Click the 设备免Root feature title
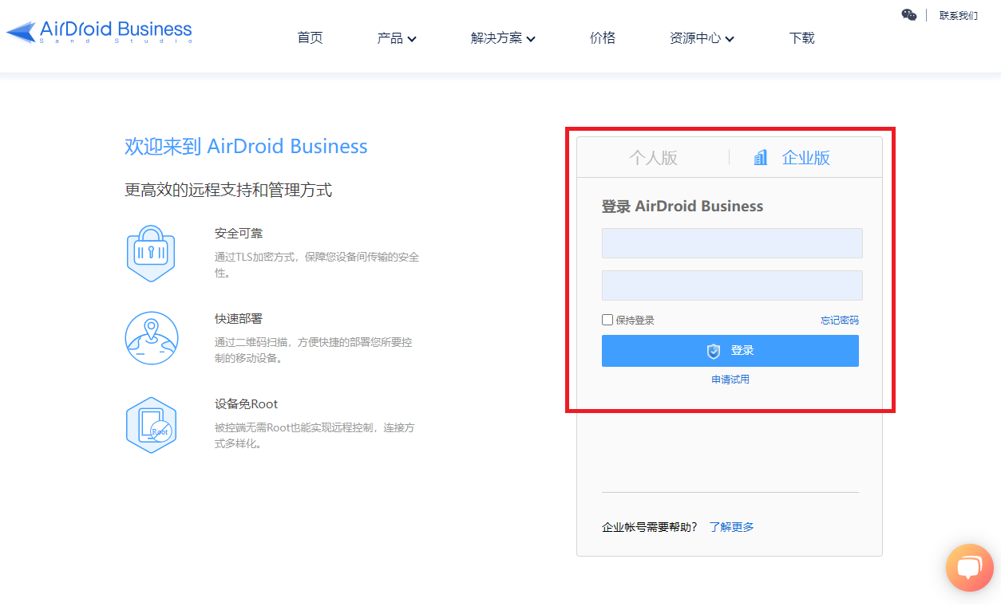This screenshot has height=610, width=1001. [x=246, y=404]
